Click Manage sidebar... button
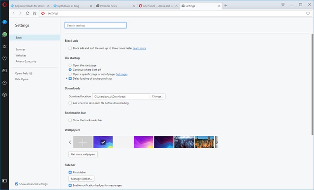Viewport: 314px width, 190px height. click(81, 179)
